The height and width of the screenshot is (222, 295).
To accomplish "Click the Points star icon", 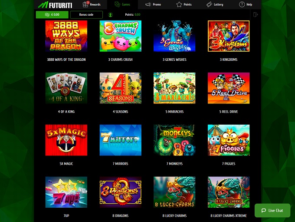I will point(179,4).
